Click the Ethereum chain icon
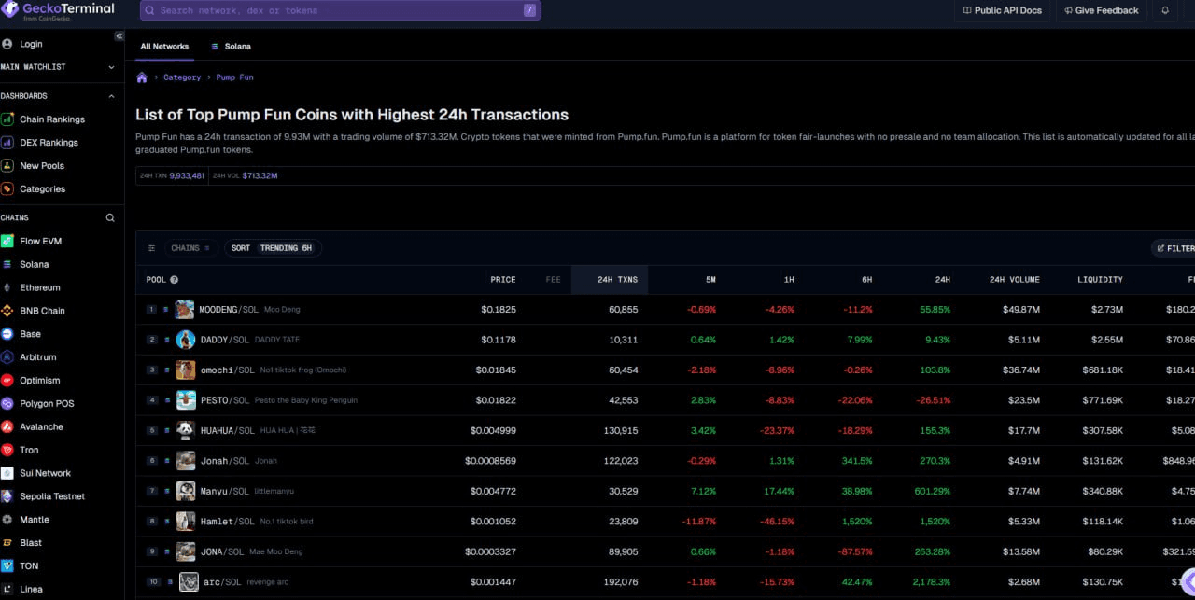This screenshot has height=600, width=1195. click(7, 287)
